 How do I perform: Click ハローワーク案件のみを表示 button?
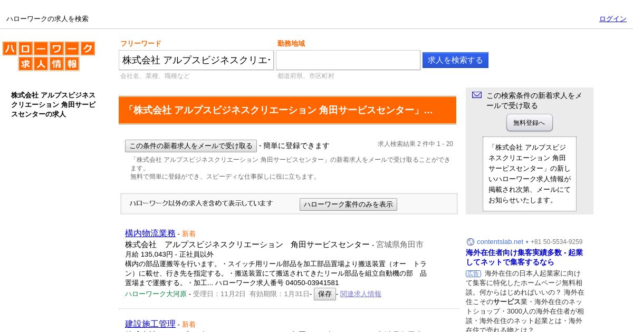click(348, 204)
